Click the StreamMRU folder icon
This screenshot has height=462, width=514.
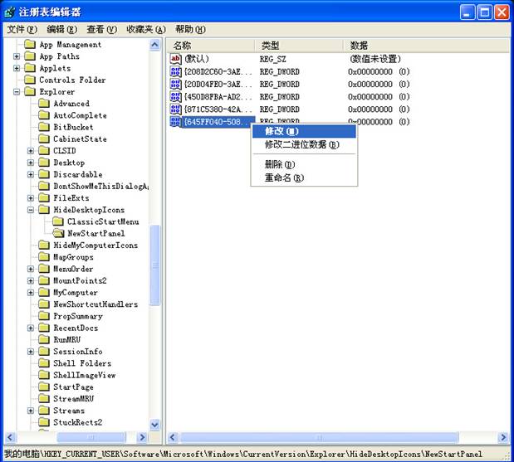coord(44,398)
